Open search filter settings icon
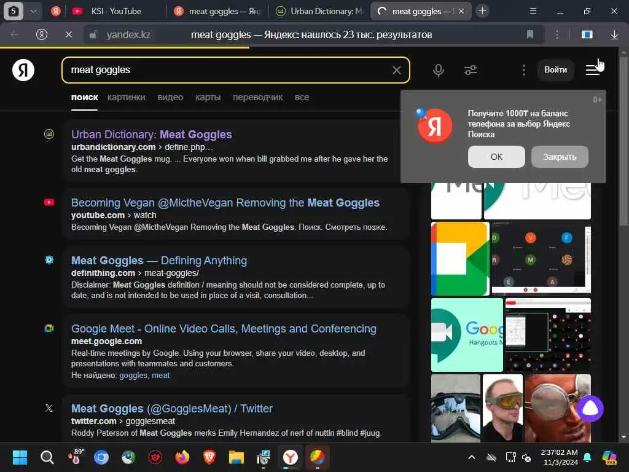The height and width of the screenshot is (472, 629). (x=470, y=70)
